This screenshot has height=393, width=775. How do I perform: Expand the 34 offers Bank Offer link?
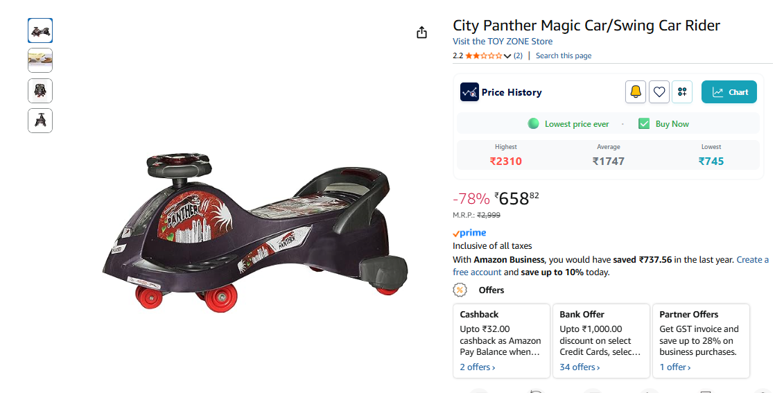pyautogui.click(x=580, y=367)
